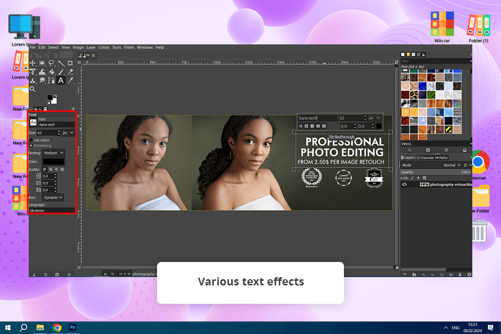The image size is (501, 334).
Task: Adjust the layer Opacity slider
Action: pyautogui.click(x=436, y=172)
